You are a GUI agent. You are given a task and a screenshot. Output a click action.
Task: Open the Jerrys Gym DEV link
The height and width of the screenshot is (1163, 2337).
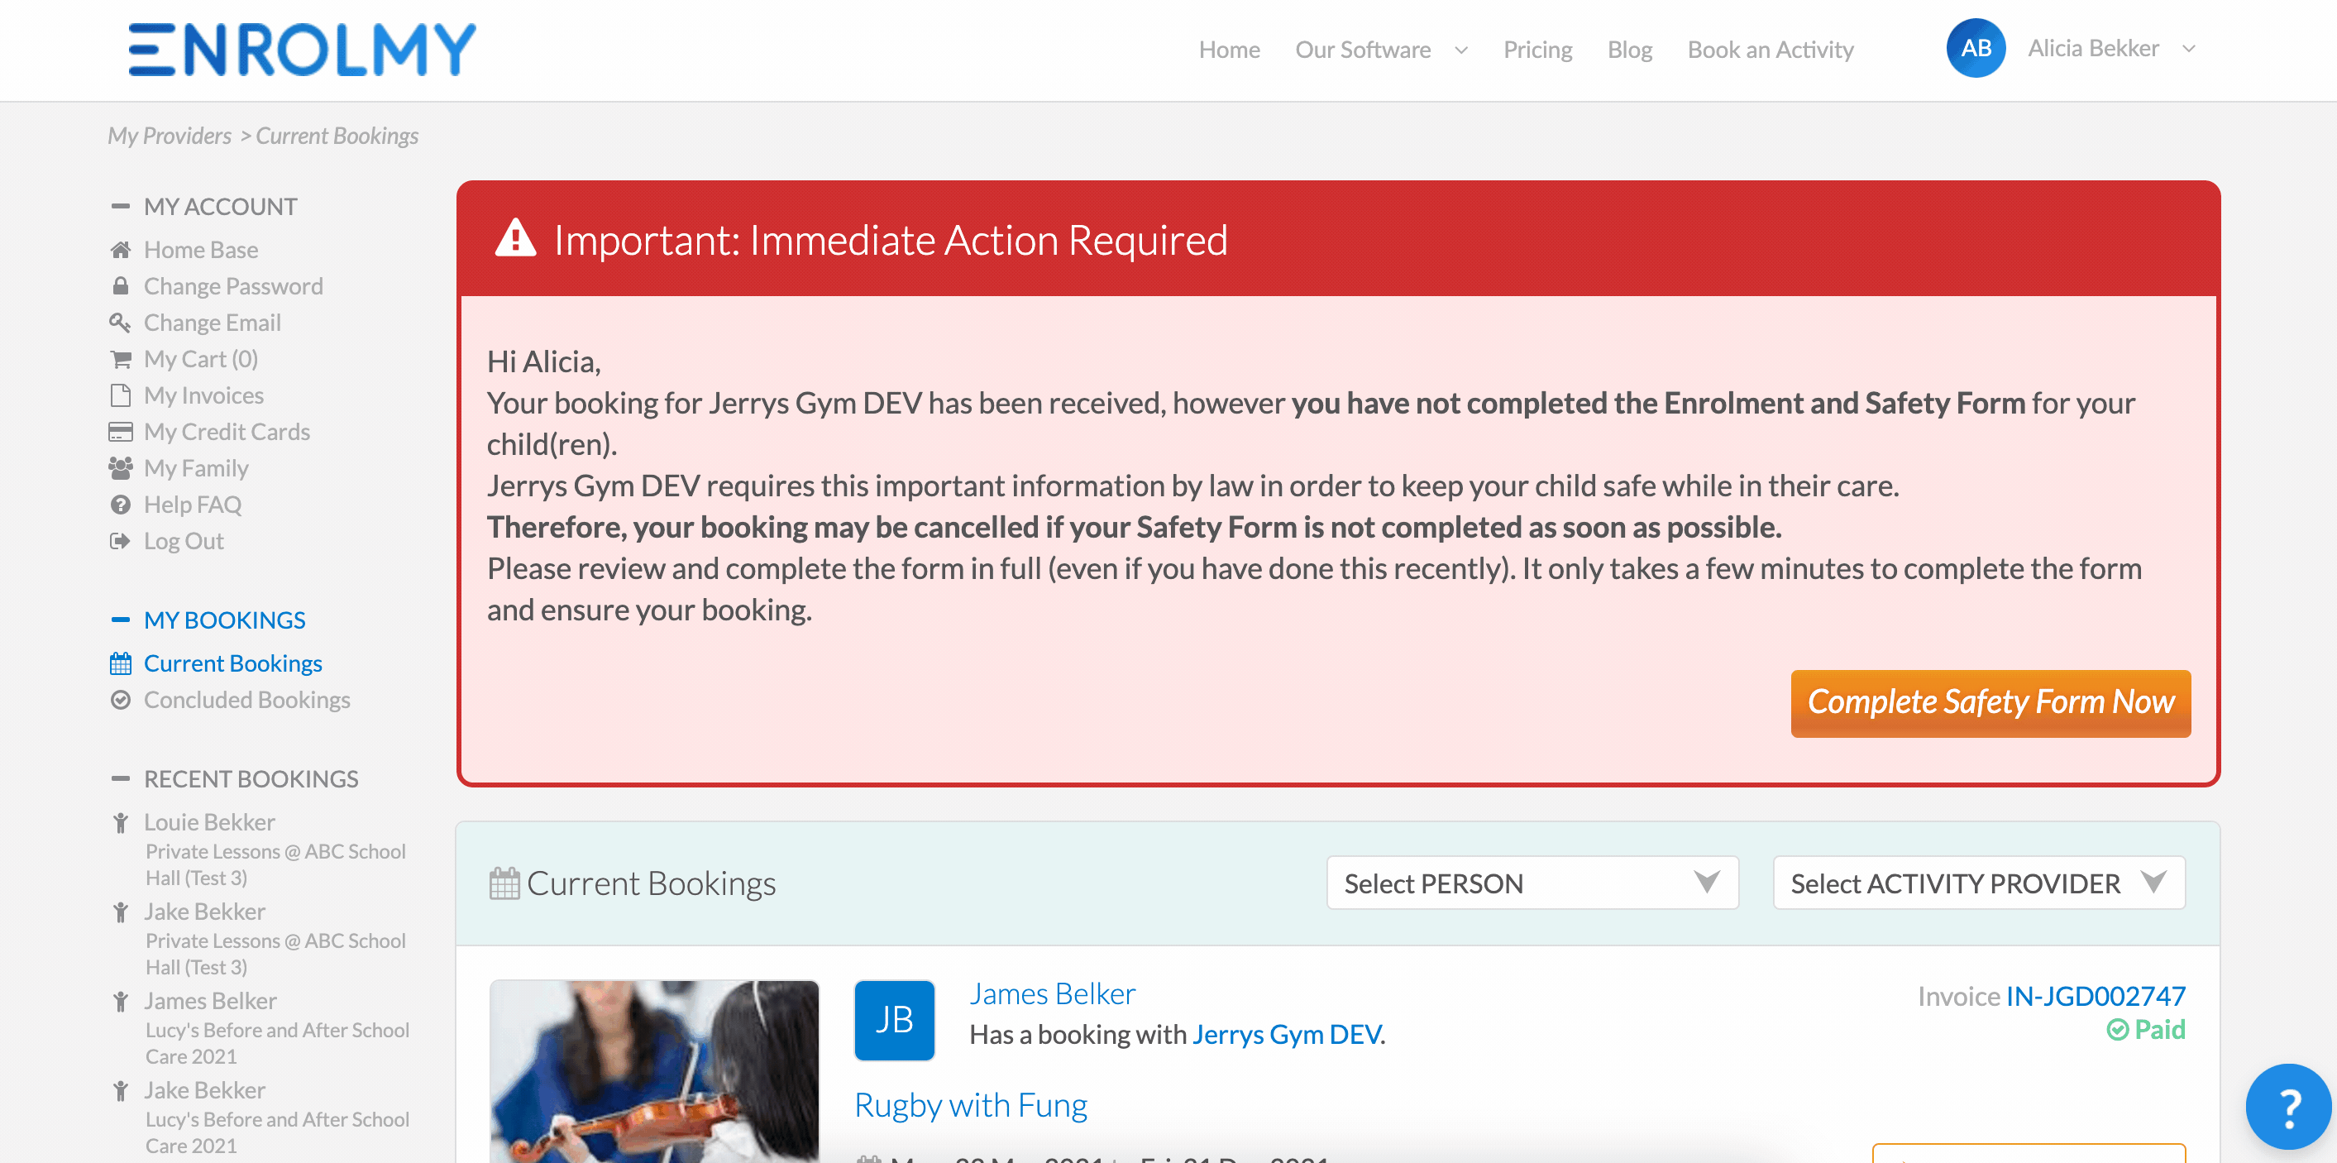[x=1286, y=1033]
